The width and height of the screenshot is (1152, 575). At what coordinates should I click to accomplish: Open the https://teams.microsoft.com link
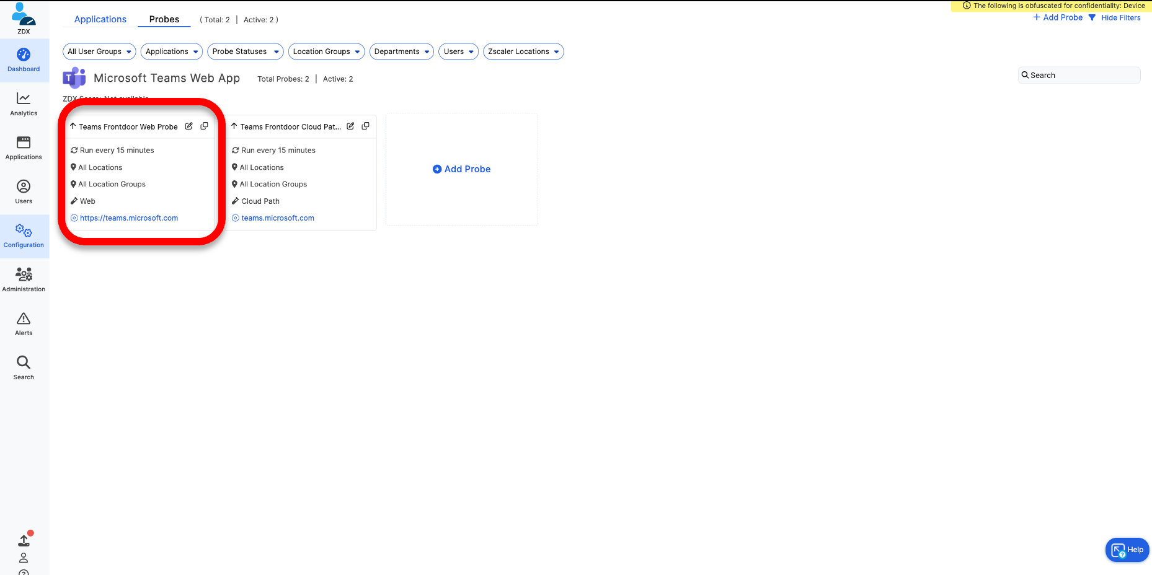(129, 218)
